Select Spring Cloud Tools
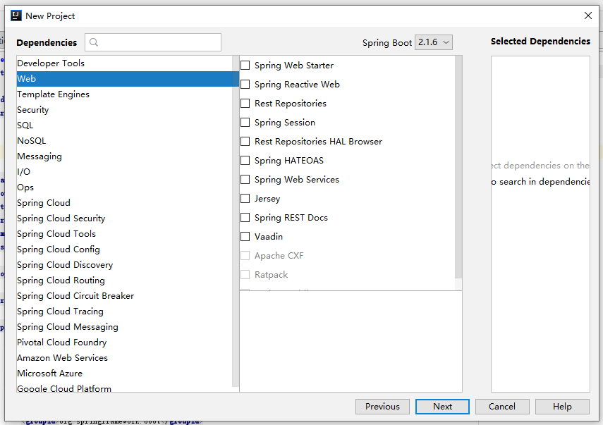 [124, 233]
